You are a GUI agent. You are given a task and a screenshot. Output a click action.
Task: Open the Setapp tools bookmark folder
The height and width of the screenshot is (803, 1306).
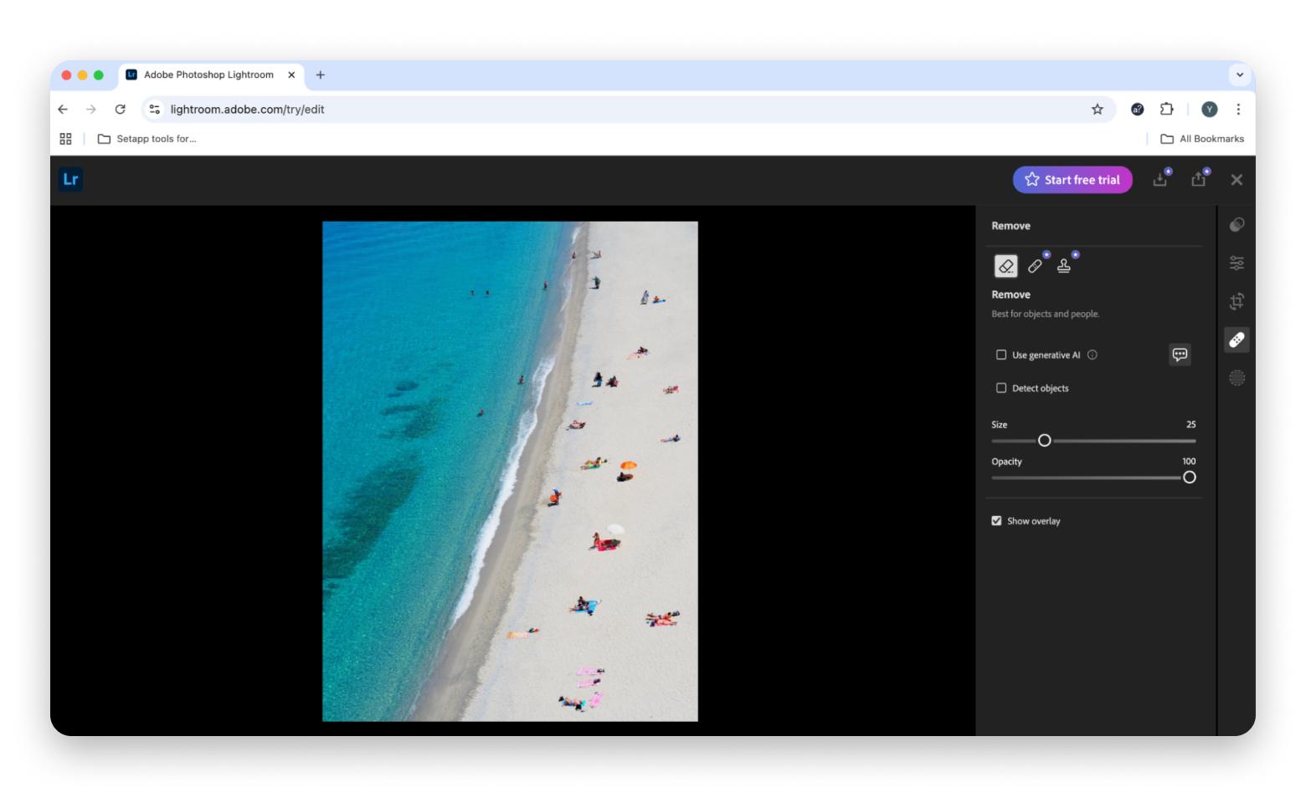coord(147,139)
